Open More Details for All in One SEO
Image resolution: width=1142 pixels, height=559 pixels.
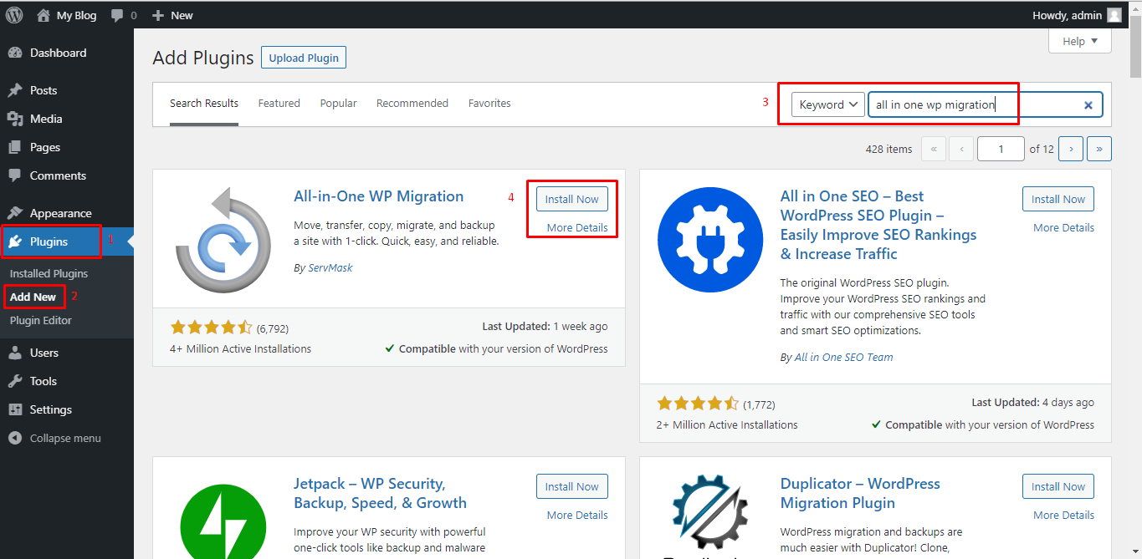[1063, 228]
